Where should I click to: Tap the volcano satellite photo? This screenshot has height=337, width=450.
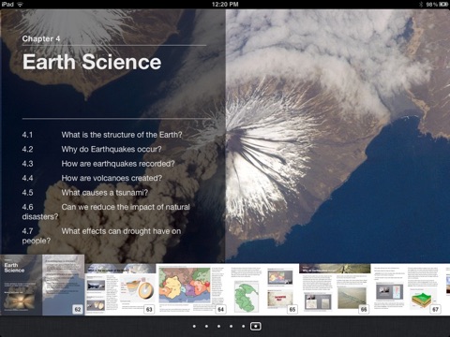337,136
